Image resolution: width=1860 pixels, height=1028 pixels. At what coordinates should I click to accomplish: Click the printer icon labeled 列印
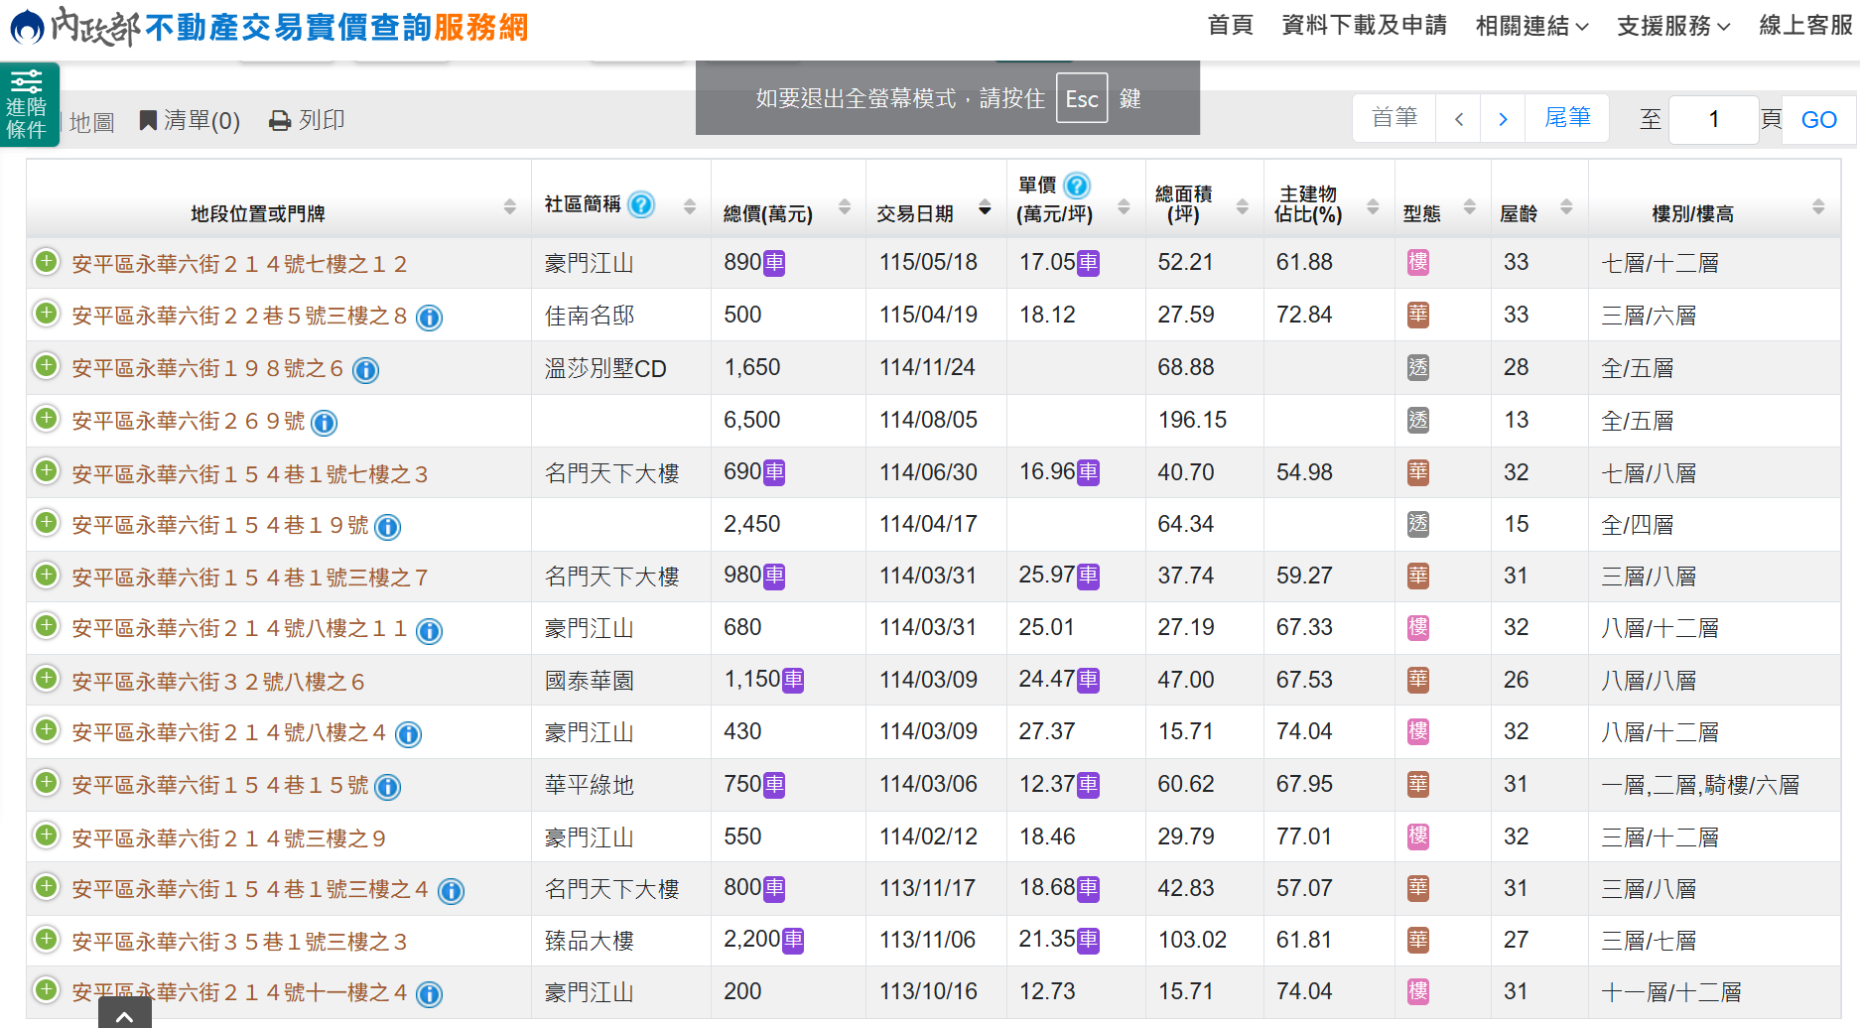click(307, 120)
